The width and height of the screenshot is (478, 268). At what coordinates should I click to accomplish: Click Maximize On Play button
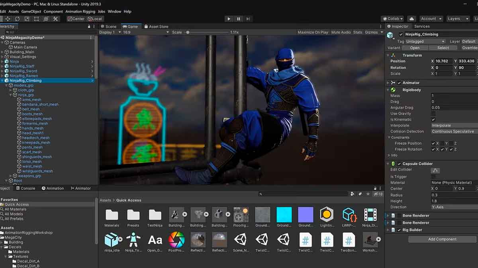(313, 32)
